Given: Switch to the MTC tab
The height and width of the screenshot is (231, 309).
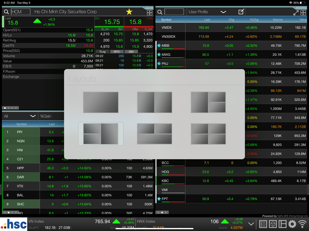Looking at the screenshot, I should click(x=117, y=52).
